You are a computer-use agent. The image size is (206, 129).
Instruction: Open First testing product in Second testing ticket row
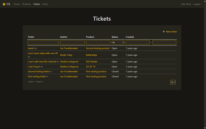[x=96, y=72]
